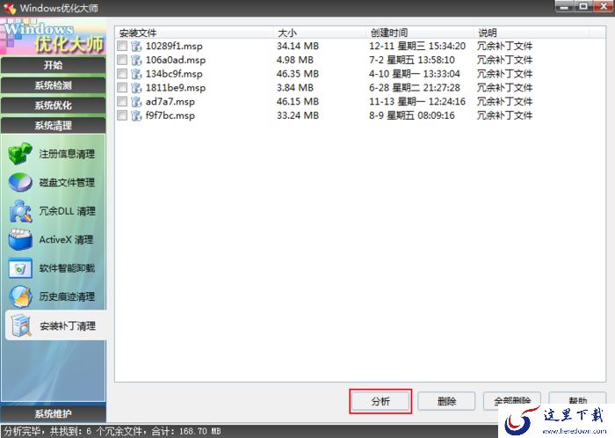The height and width of the screenshot is (438, 615).
Task: Select 磁盘文件管理 label text
Action: [67, 183]
